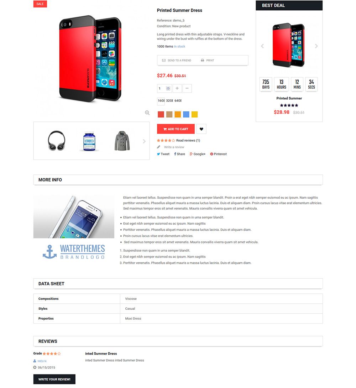Select the 32GB storage option

click(169, 101)
